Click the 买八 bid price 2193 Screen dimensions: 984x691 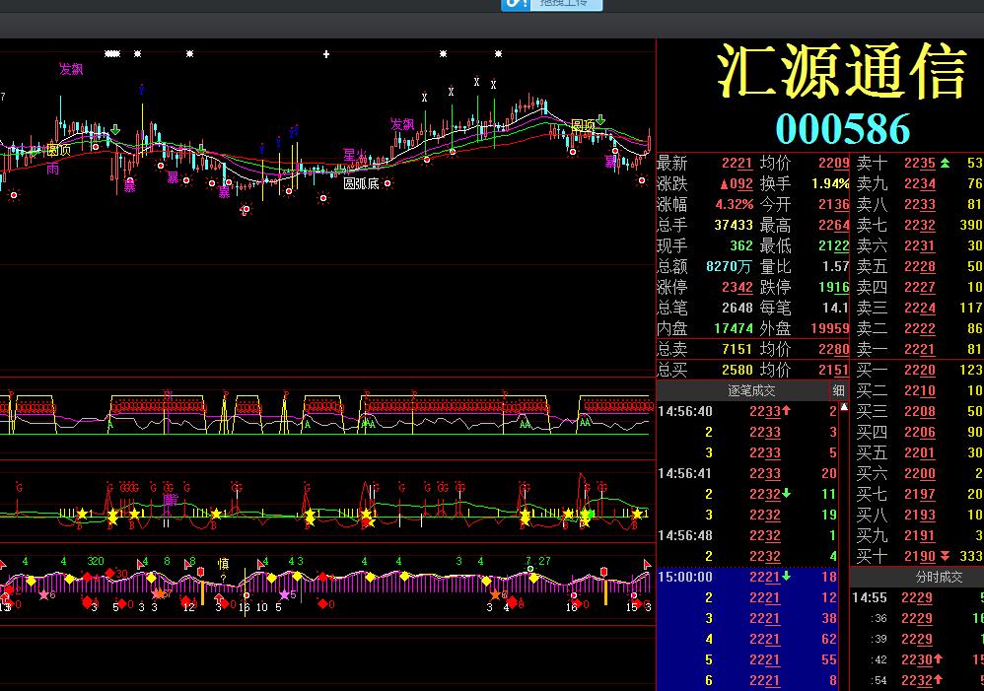click(x=919, y=515)
